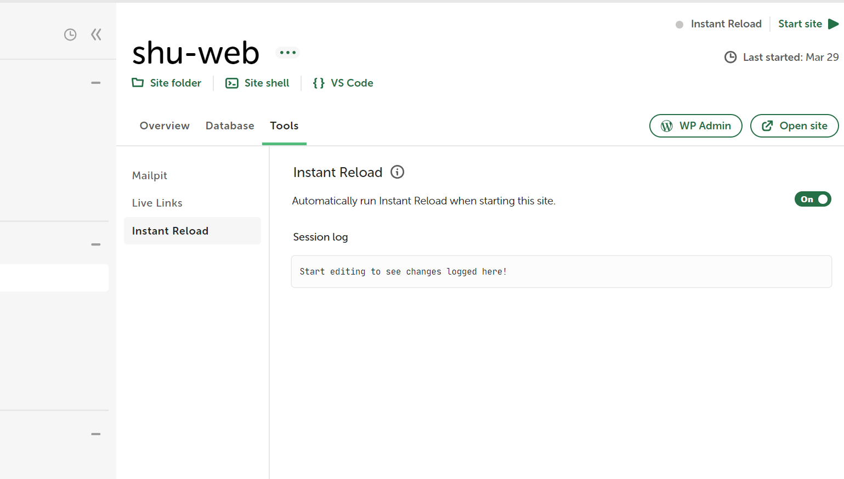
Task: Click the Session log heading
Action: coord(321,237)
